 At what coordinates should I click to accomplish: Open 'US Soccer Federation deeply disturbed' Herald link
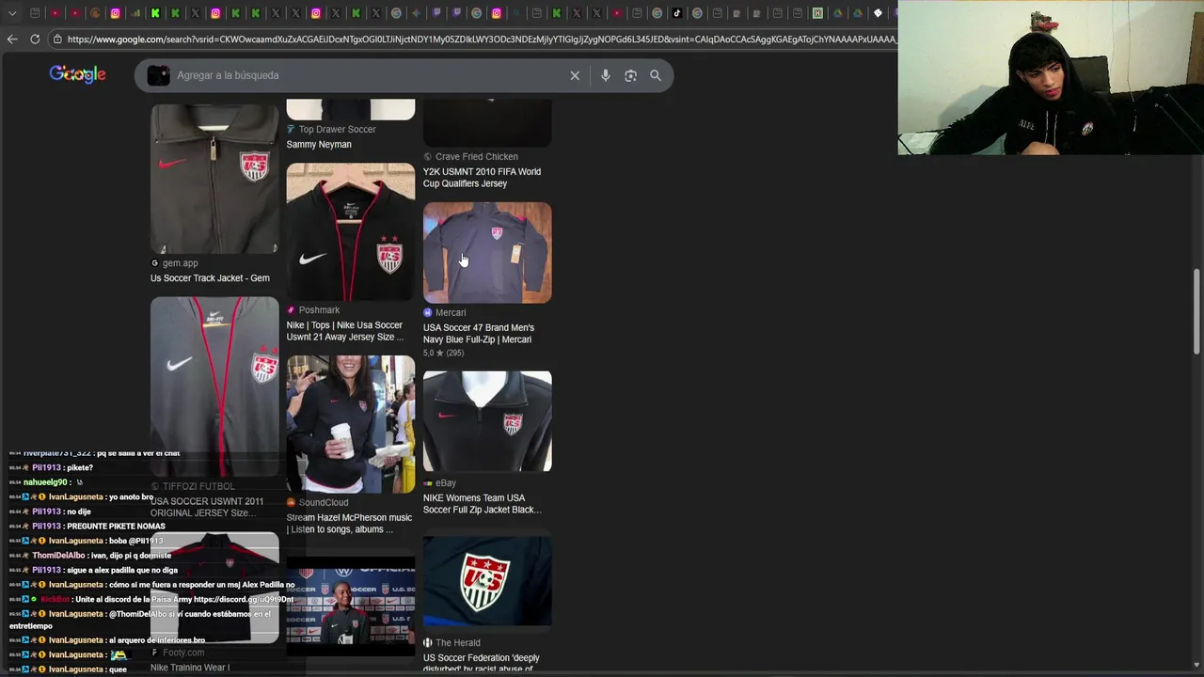coord(482,663)
